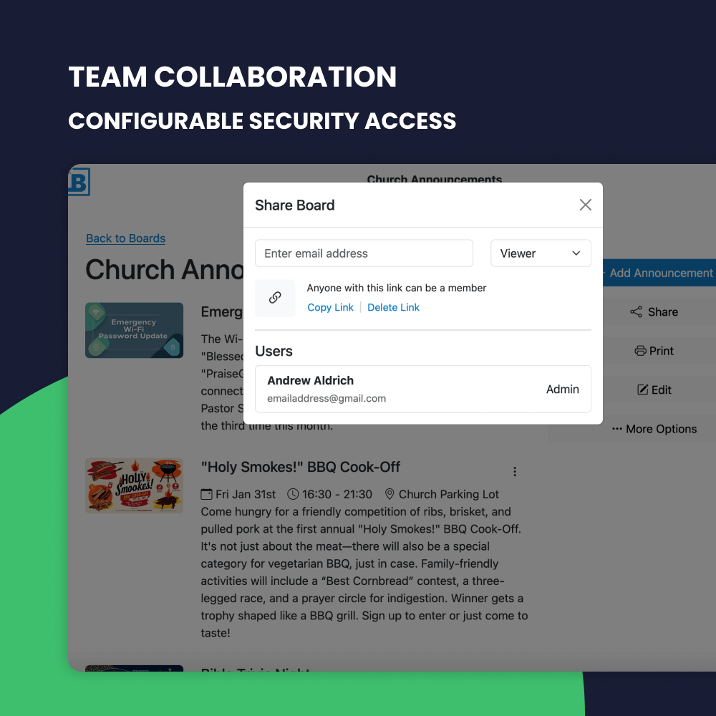The height and width of the screenshot is (716, 716).
Task: Close the Share Board dialog
Action: (585, 205)
